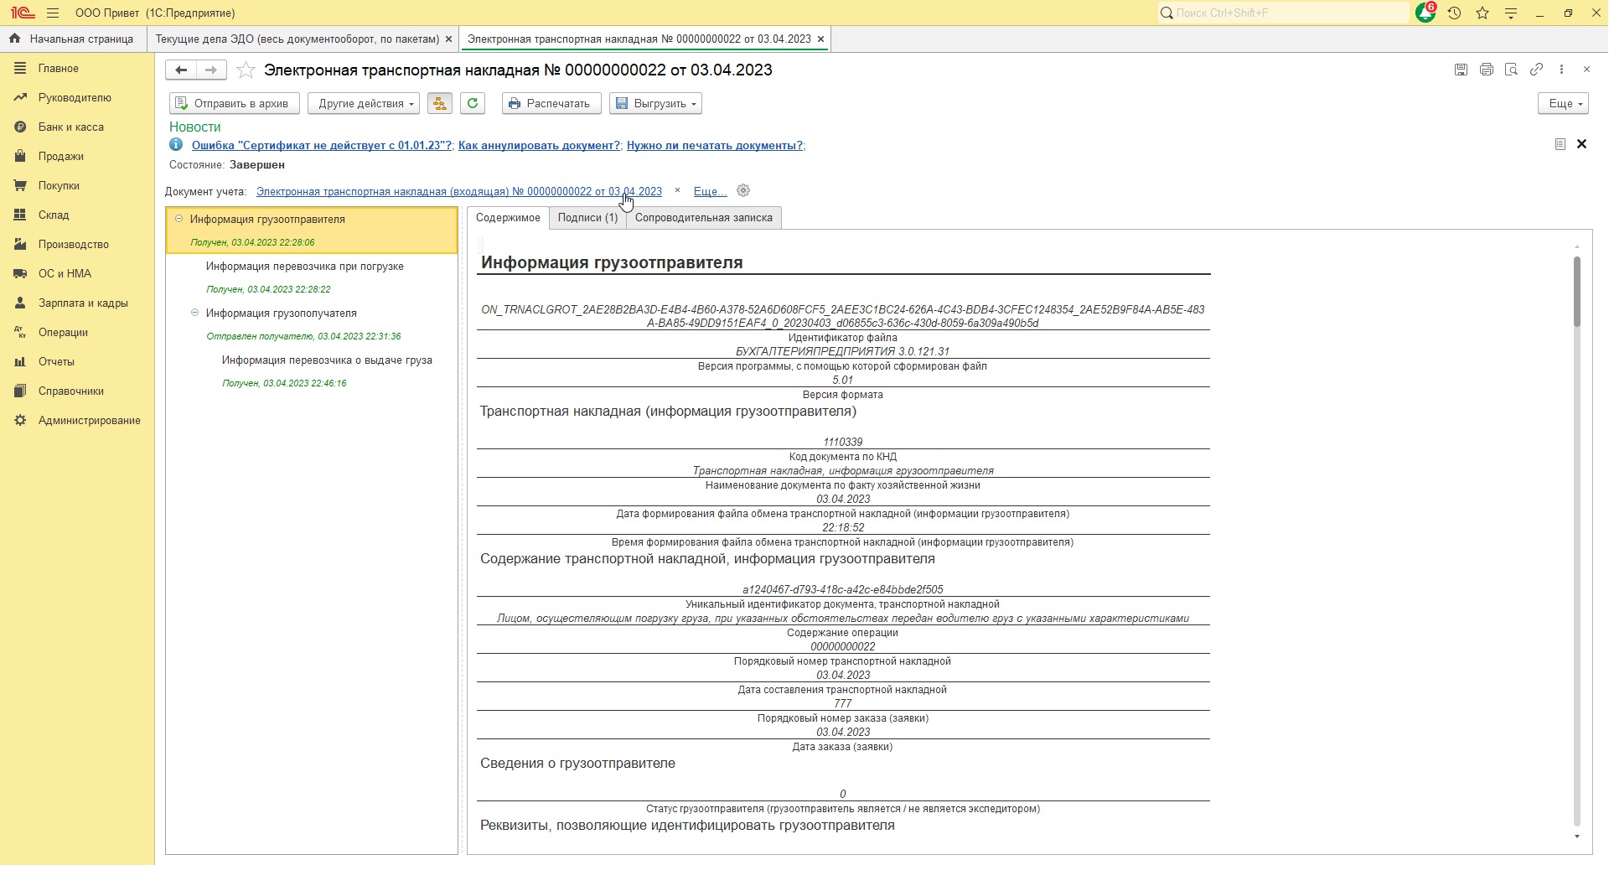Open the 1C main menu hamburger icon
1609x891 pixels.
53,13
